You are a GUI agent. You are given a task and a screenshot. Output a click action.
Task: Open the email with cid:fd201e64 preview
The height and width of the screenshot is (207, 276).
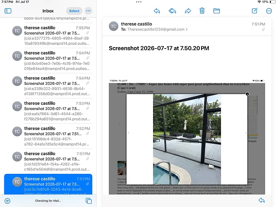tap(48, 161)
